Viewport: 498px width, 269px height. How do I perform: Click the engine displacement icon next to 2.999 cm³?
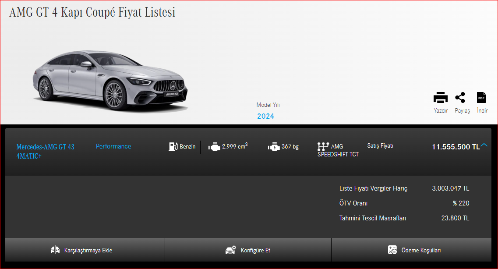[214, 147]
